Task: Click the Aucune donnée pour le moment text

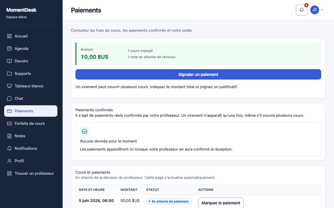Action: coord(108,141)
